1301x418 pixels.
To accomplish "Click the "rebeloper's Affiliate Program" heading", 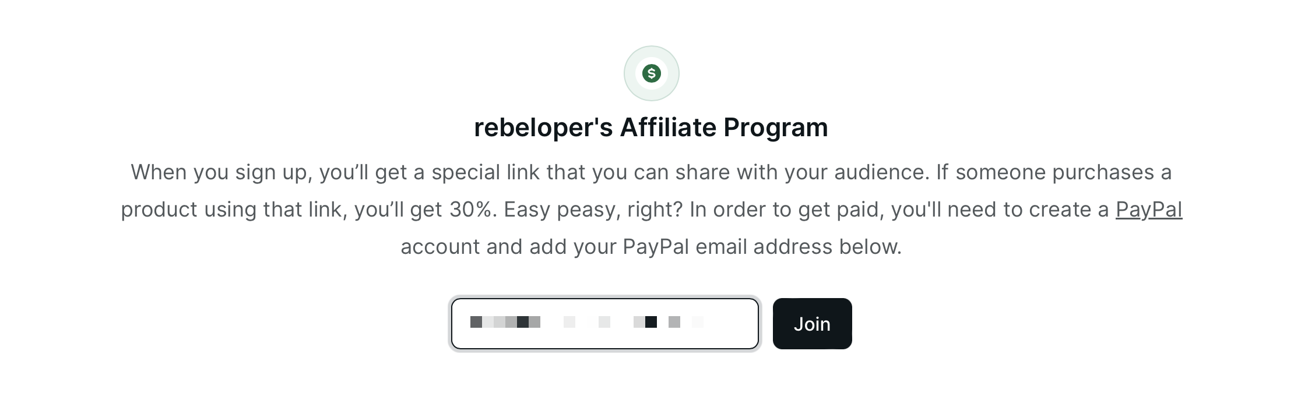I will [x=650, y=127].
